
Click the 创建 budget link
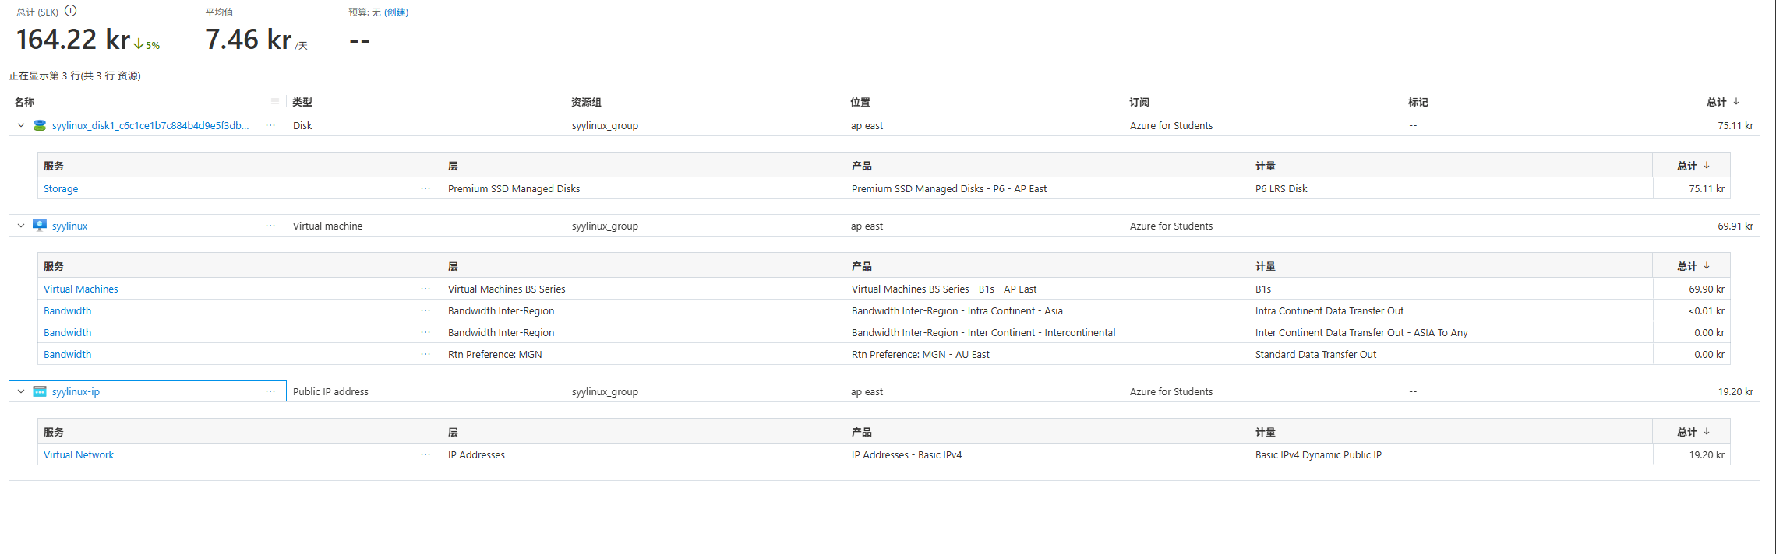396,12
